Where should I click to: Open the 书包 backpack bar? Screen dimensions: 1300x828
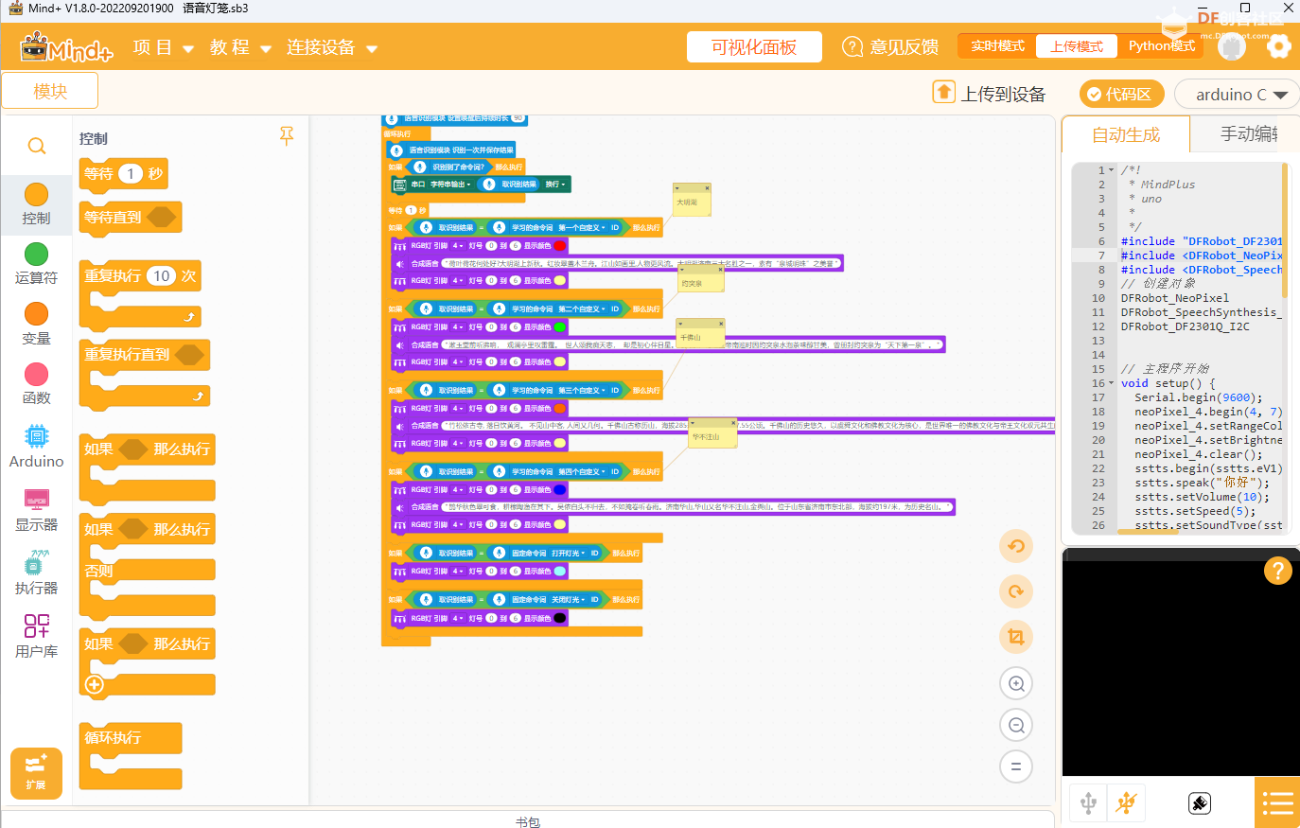[528, 821]
